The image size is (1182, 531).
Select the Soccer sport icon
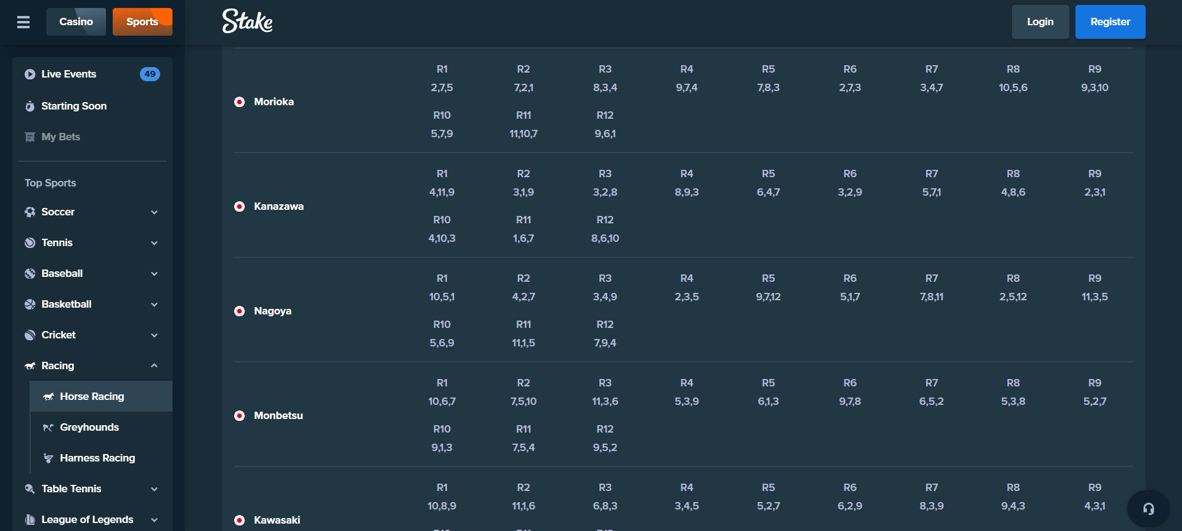tap(29, 212)
